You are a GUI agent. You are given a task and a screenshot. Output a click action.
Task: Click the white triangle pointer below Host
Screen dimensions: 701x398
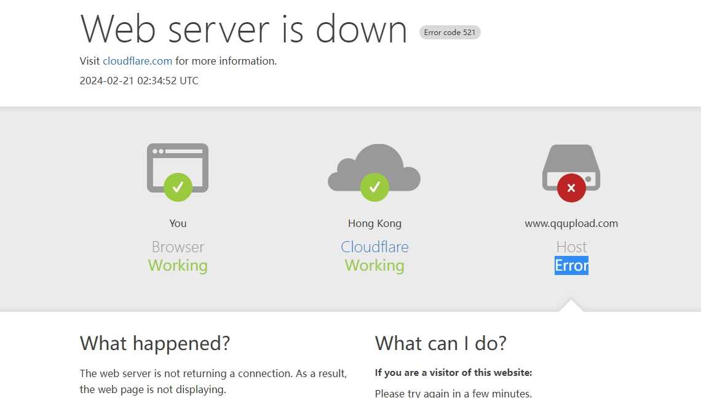(x=571, y=306)
